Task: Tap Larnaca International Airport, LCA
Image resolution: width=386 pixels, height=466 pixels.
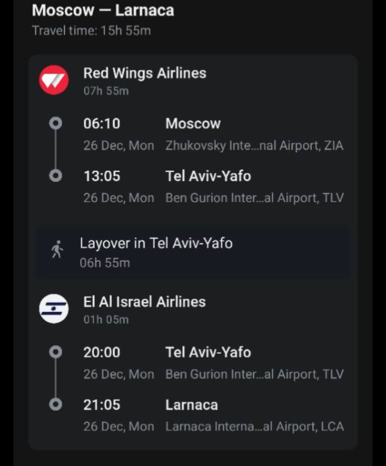Action: 254,427
